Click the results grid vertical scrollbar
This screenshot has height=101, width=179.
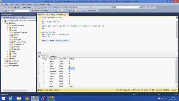pyautogui.click(x=176, y=73)
